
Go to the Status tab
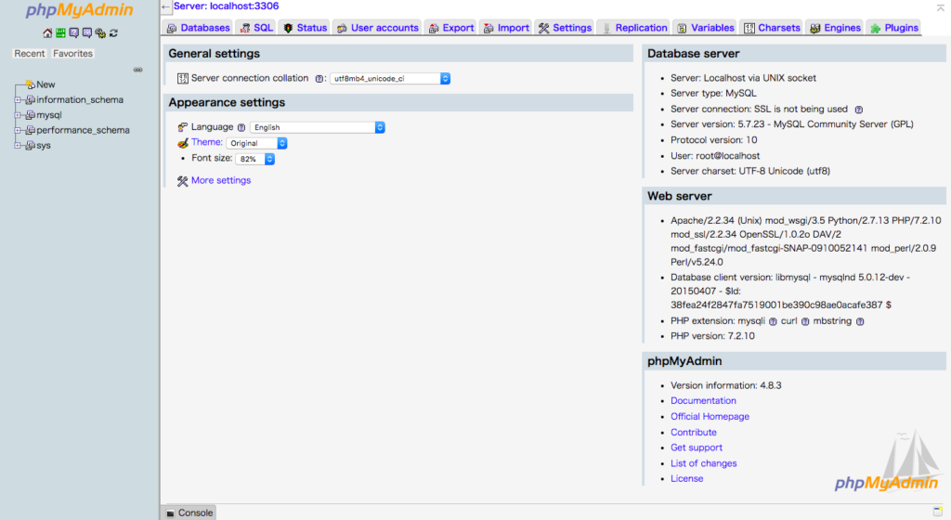click(305, 28)
